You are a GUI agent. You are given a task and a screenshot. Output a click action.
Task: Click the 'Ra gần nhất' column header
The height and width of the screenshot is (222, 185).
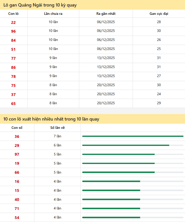point(106,14)
